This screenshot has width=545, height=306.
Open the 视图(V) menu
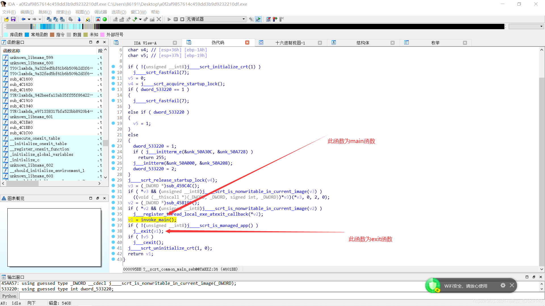82,12
